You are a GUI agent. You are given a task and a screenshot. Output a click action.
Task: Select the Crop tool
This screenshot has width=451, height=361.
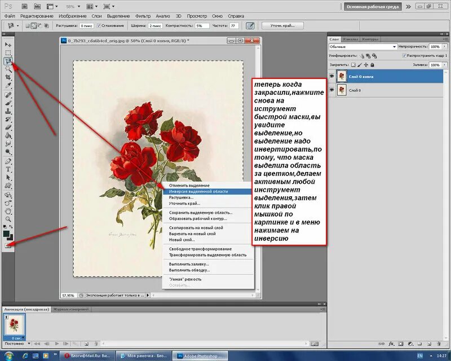pyautogui.click(x=8, y=77)
